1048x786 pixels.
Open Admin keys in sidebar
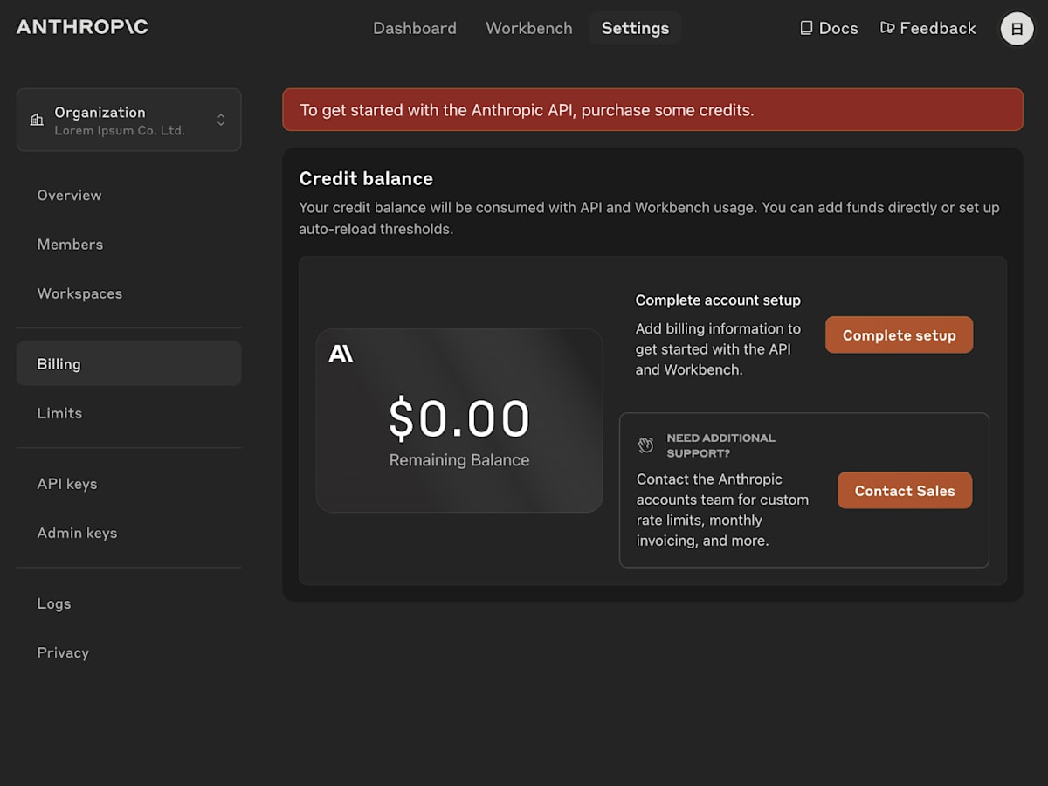(x=128, y=533)
